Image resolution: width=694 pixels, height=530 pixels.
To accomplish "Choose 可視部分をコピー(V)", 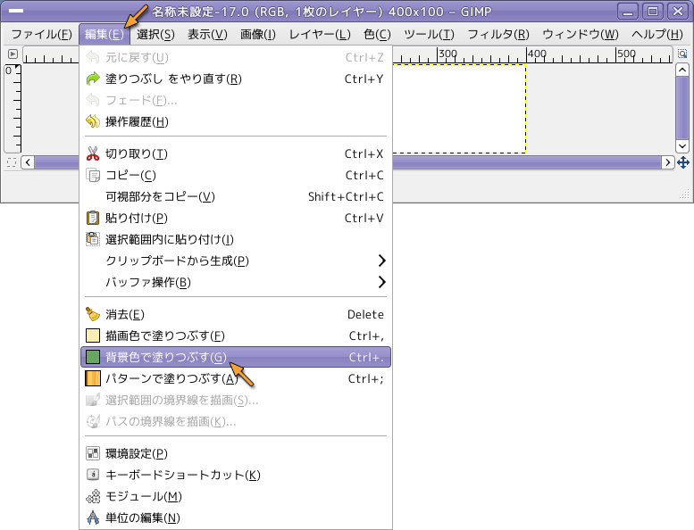I will [x=236, y=196].
